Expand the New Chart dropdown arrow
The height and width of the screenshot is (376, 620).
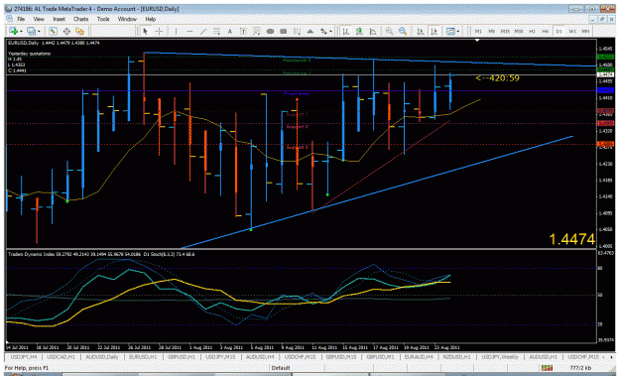[21, 31]
